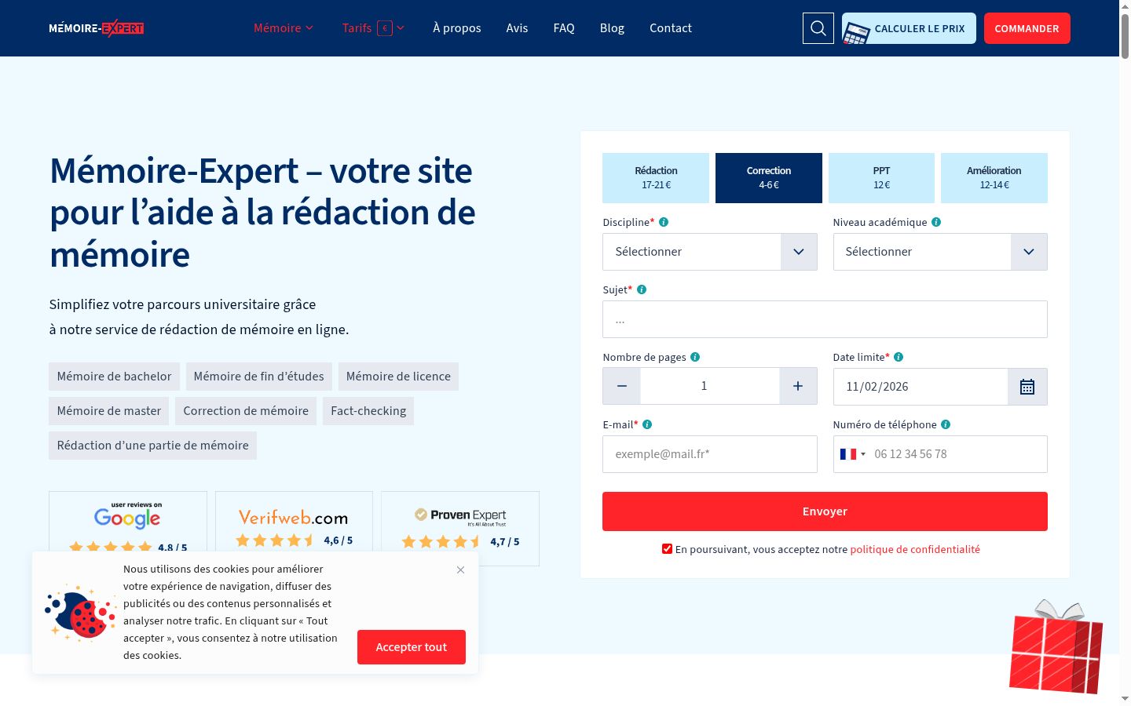1131x706 pixels.
Task: Select the Correction 4-6€ tab
Action: click(x=769, y=178)
